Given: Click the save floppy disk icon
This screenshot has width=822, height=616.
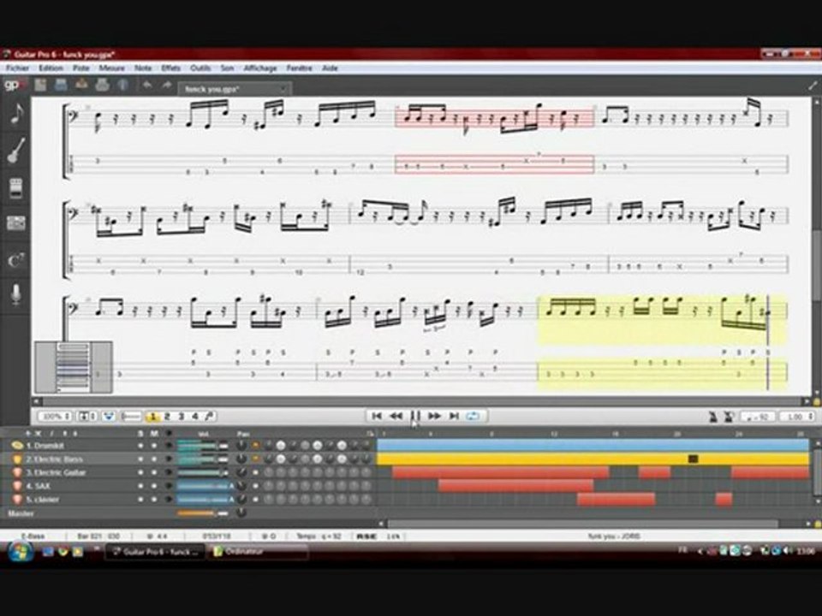Looking at the screenshot, I should point(62,85).
